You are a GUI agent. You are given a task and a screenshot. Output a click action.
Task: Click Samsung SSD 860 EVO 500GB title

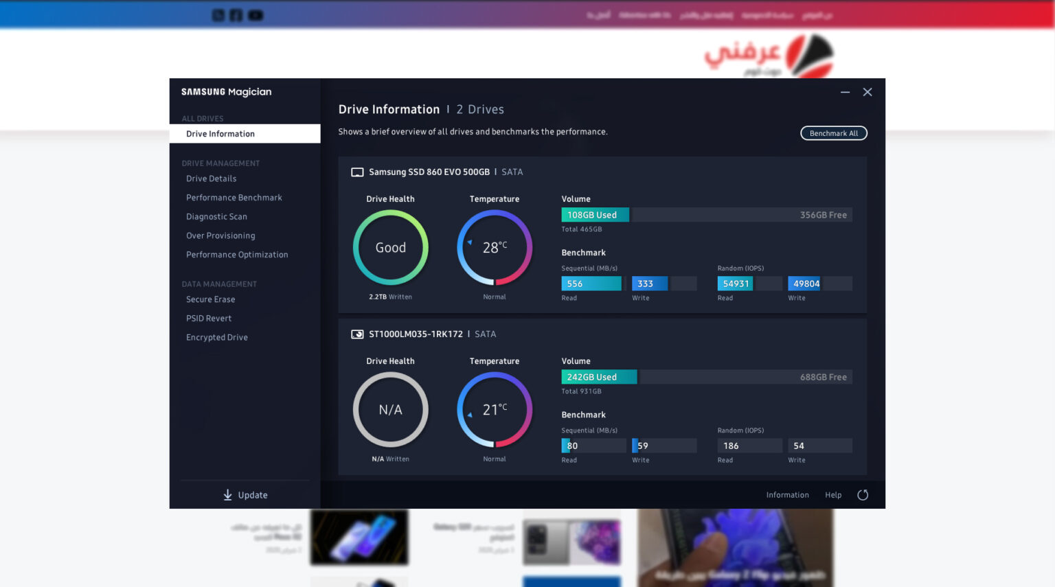429,172
